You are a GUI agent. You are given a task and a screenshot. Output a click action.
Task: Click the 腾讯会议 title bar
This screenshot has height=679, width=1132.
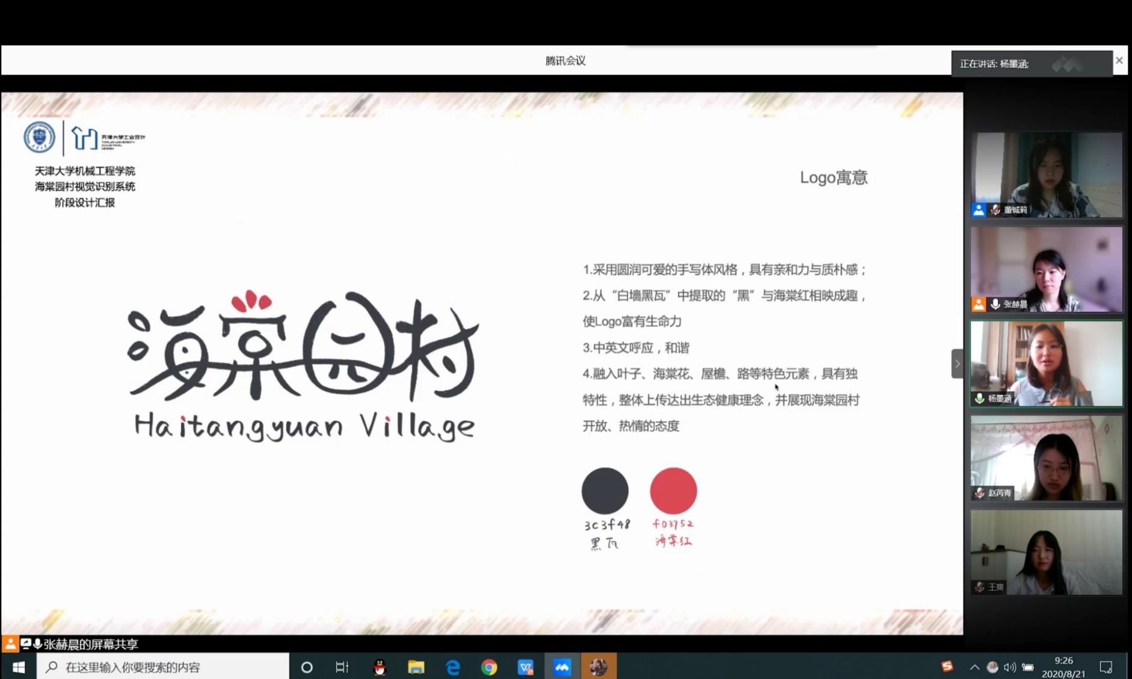(565, 61)
